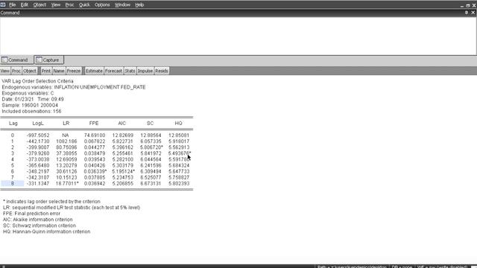Click the View button in VAR toolbar
The width and height of the screenshot is (477, 268).
(5, 71)
